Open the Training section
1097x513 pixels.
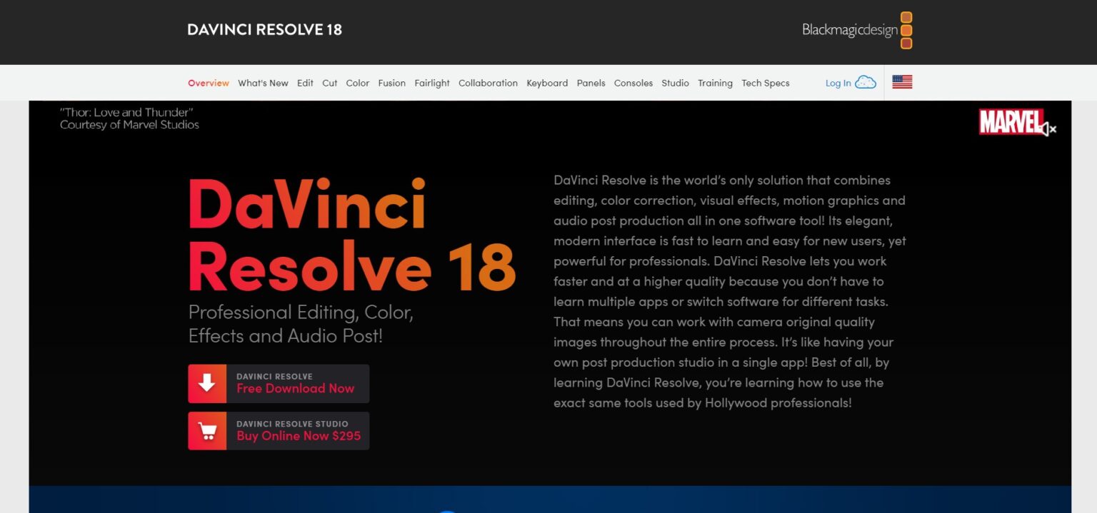715,83
